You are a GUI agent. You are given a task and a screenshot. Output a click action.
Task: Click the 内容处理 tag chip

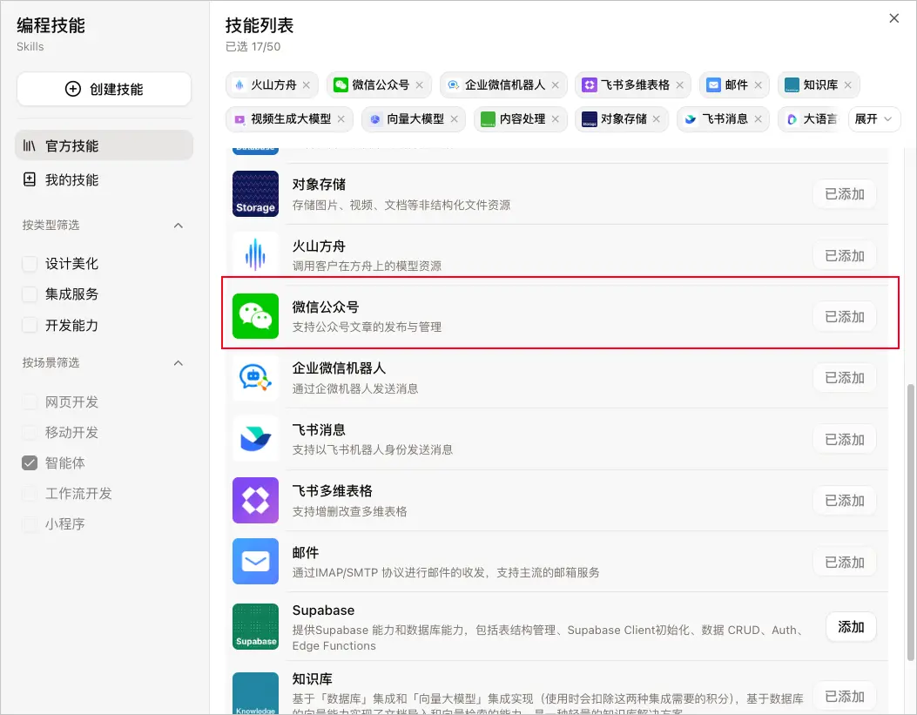click(x=521, y=119)
